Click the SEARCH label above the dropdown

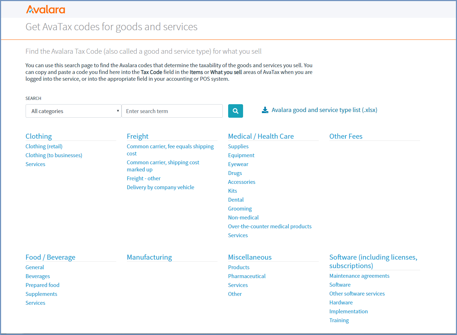[x=33, y=99]
